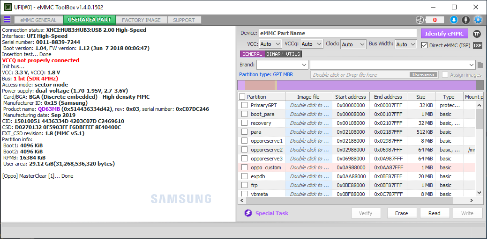Switch to BINARY UTILS sub-tab
487x239 pixels.
point(283,54)
